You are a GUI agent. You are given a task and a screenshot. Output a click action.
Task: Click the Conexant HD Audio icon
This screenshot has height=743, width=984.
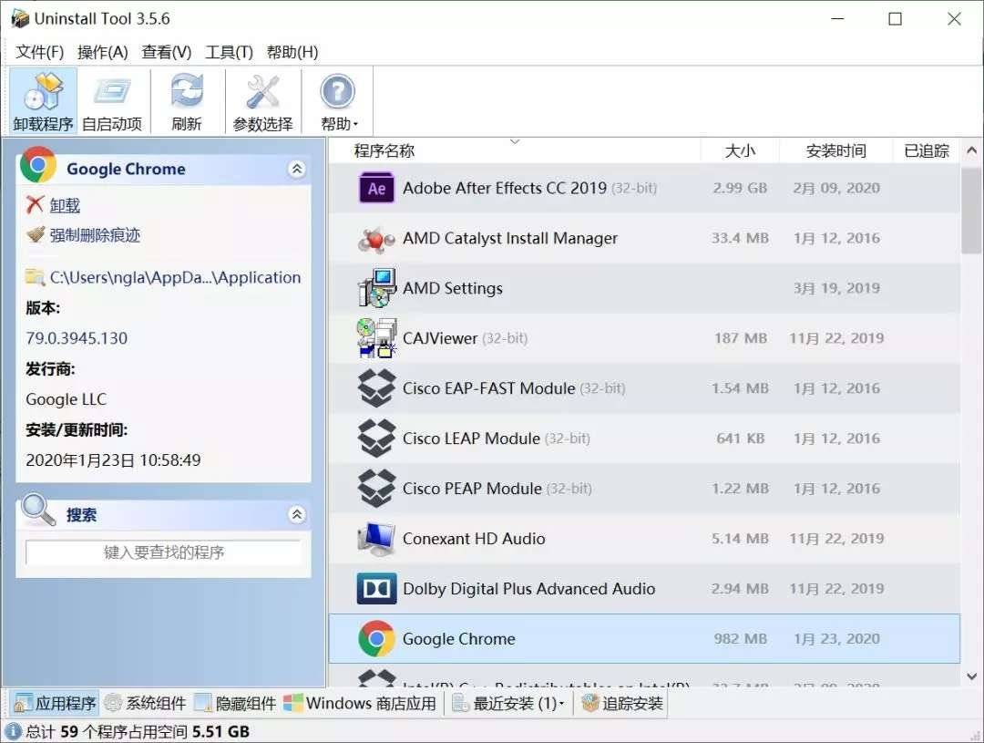[376, 539]
